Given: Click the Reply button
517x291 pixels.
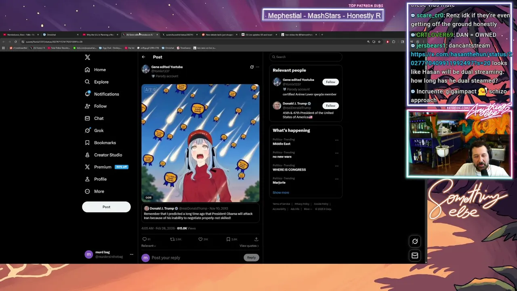Looking at the screenshot, I should click(251, 257).
